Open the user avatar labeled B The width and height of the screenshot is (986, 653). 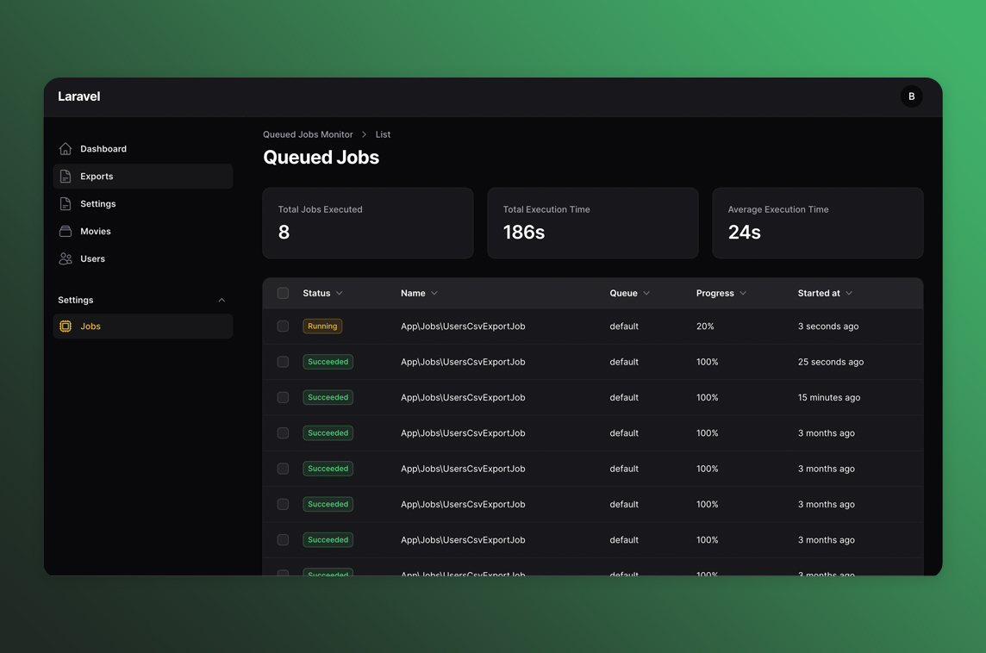click(x=911, y=96)
